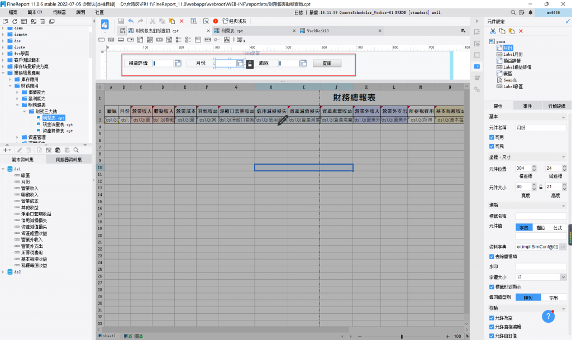Click the paste icon in main toolbar
The image size is (572, 340).
point(172,21)
